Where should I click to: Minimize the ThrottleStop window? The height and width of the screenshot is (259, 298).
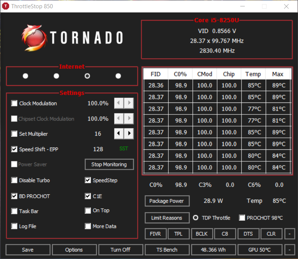[243, 6]
